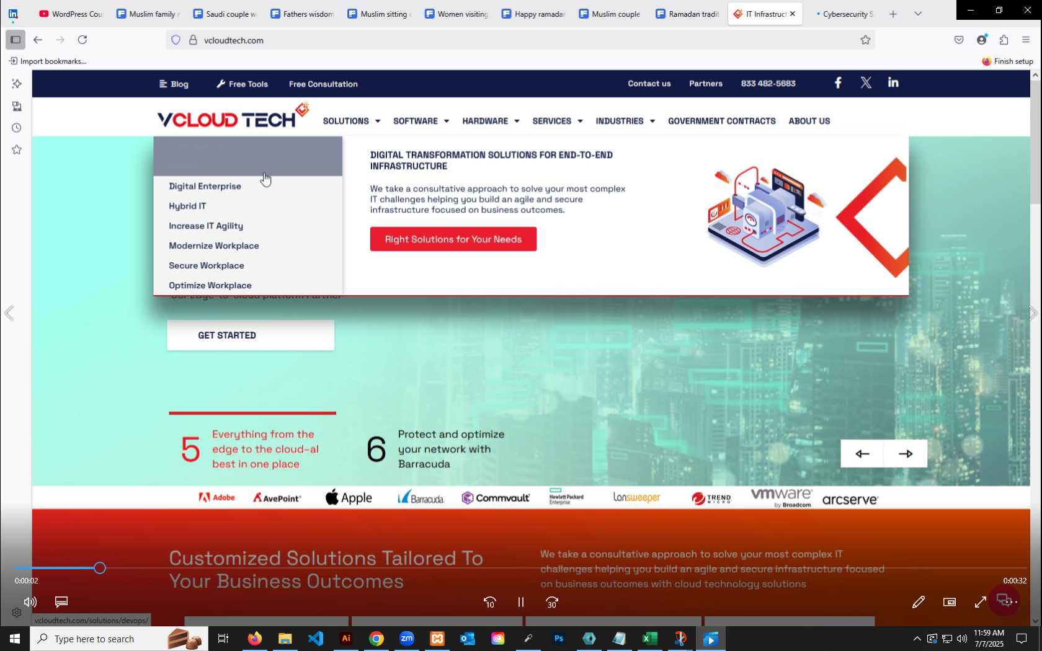Select Optimize Workplace menu item

tap(210, 285)
